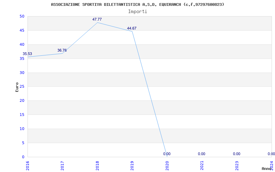The image size is (275, 172).
Task: Click the 15 y-axis tick label
Action: (22, 115)
